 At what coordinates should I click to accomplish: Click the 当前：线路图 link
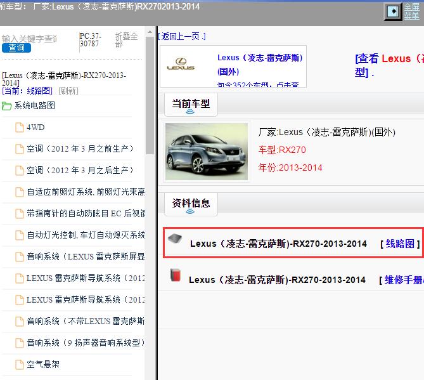click(x=27, y=91)
